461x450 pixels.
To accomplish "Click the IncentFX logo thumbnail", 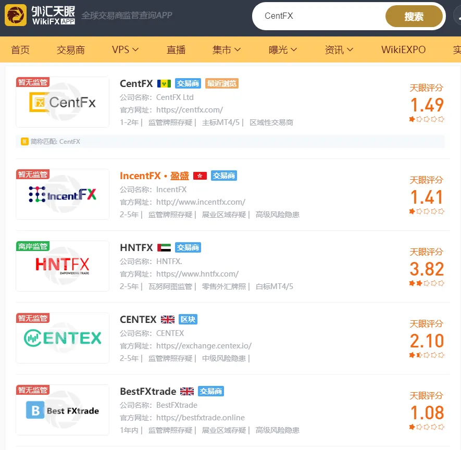I will tap(63, 194).
